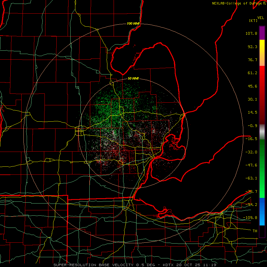Image resolution: width=267 pixels, height=267 pixels.
Task: Click the 14.5 value on velocity scale
Action: (252, 112)
